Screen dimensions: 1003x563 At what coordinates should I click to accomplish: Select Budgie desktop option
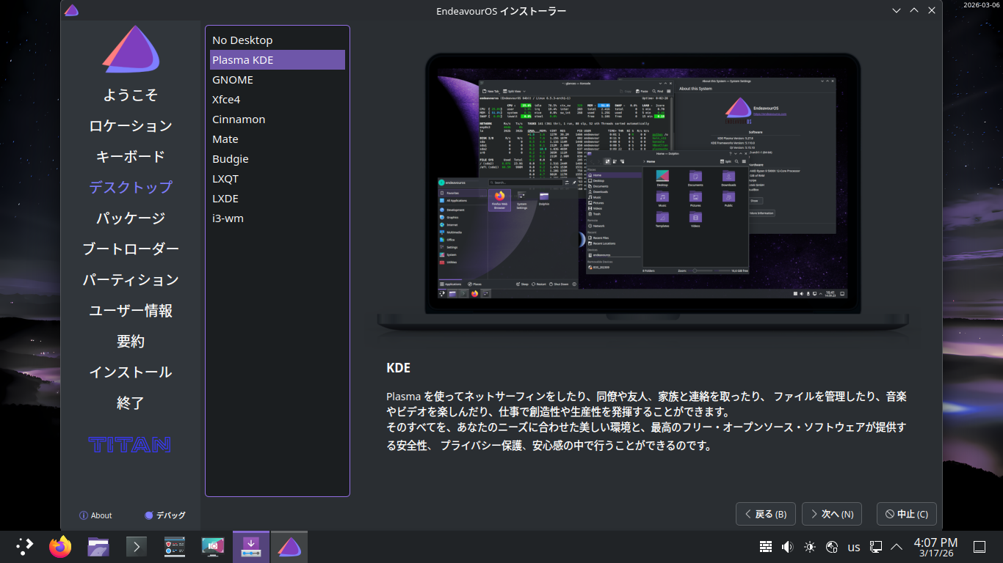coord(278,159)
